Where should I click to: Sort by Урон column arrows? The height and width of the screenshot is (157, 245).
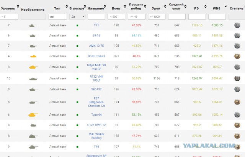[x=165, y=6]
